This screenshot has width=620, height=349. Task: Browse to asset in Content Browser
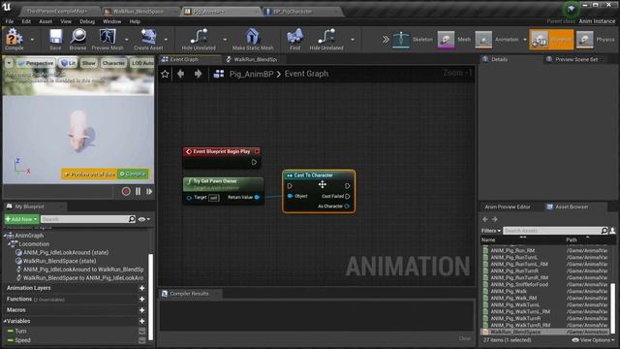tap(77, 39)
